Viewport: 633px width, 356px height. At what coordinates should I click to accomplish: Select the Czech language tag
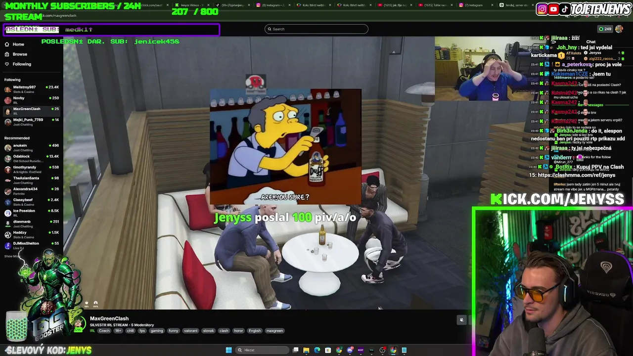click(104, 331)
